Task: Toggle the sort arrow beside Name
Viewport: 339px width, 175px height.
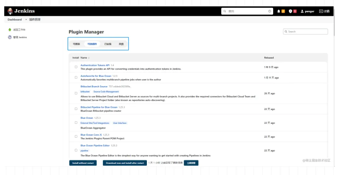Action: pos(89,58)
